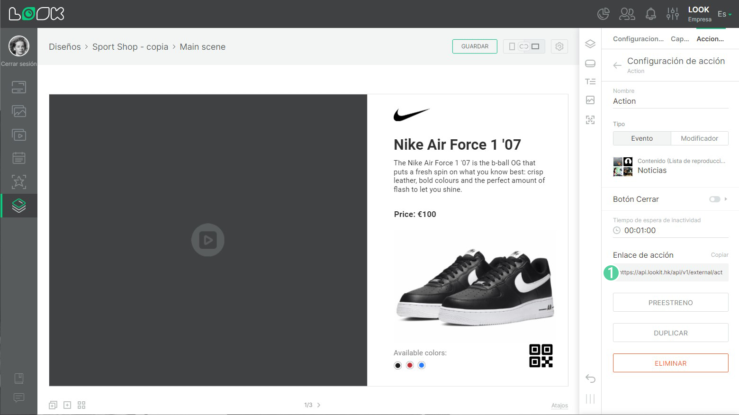Viewport: 739px width, 415px height.
Task: Play the video placeholder on canvas
Action: coord(207,240)
